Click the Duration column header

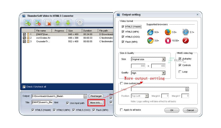tap(90, 31)
